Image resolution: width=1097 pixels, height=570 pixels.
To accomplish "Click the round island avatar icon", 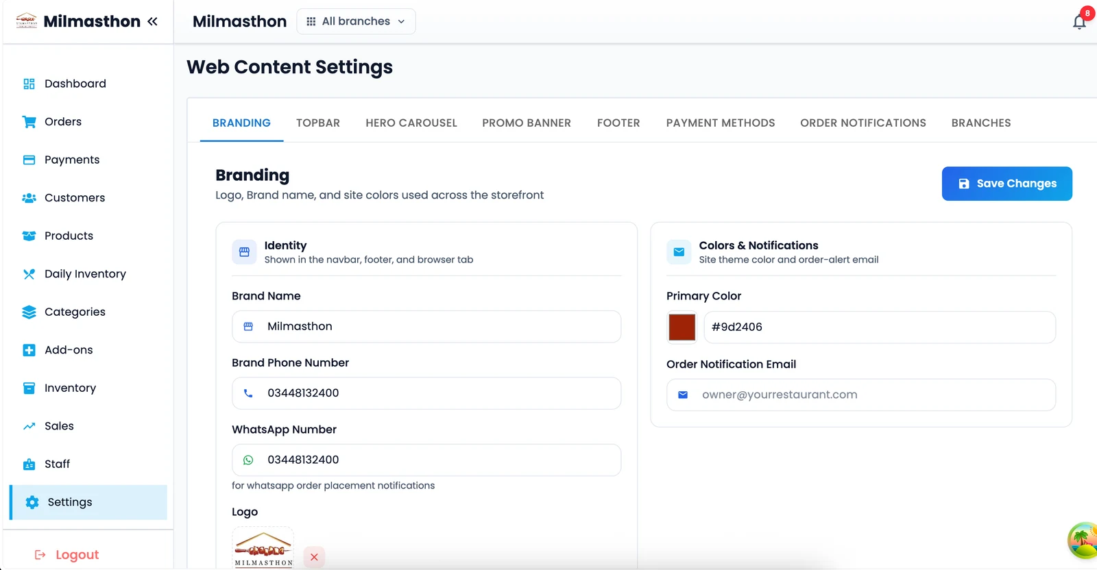I will point(1083,541).
